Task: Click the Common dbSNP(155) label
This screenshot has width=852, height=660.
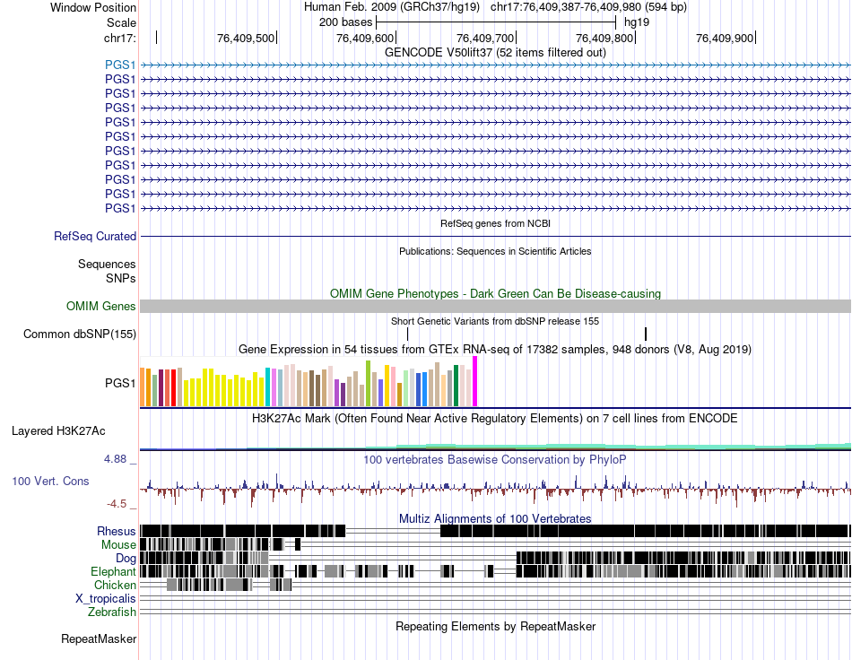Action: [x=80, y=334]
